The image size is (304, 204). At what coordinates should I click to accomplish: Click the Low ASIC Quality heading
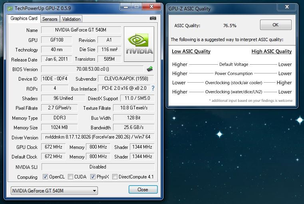[x=191, y=51]
